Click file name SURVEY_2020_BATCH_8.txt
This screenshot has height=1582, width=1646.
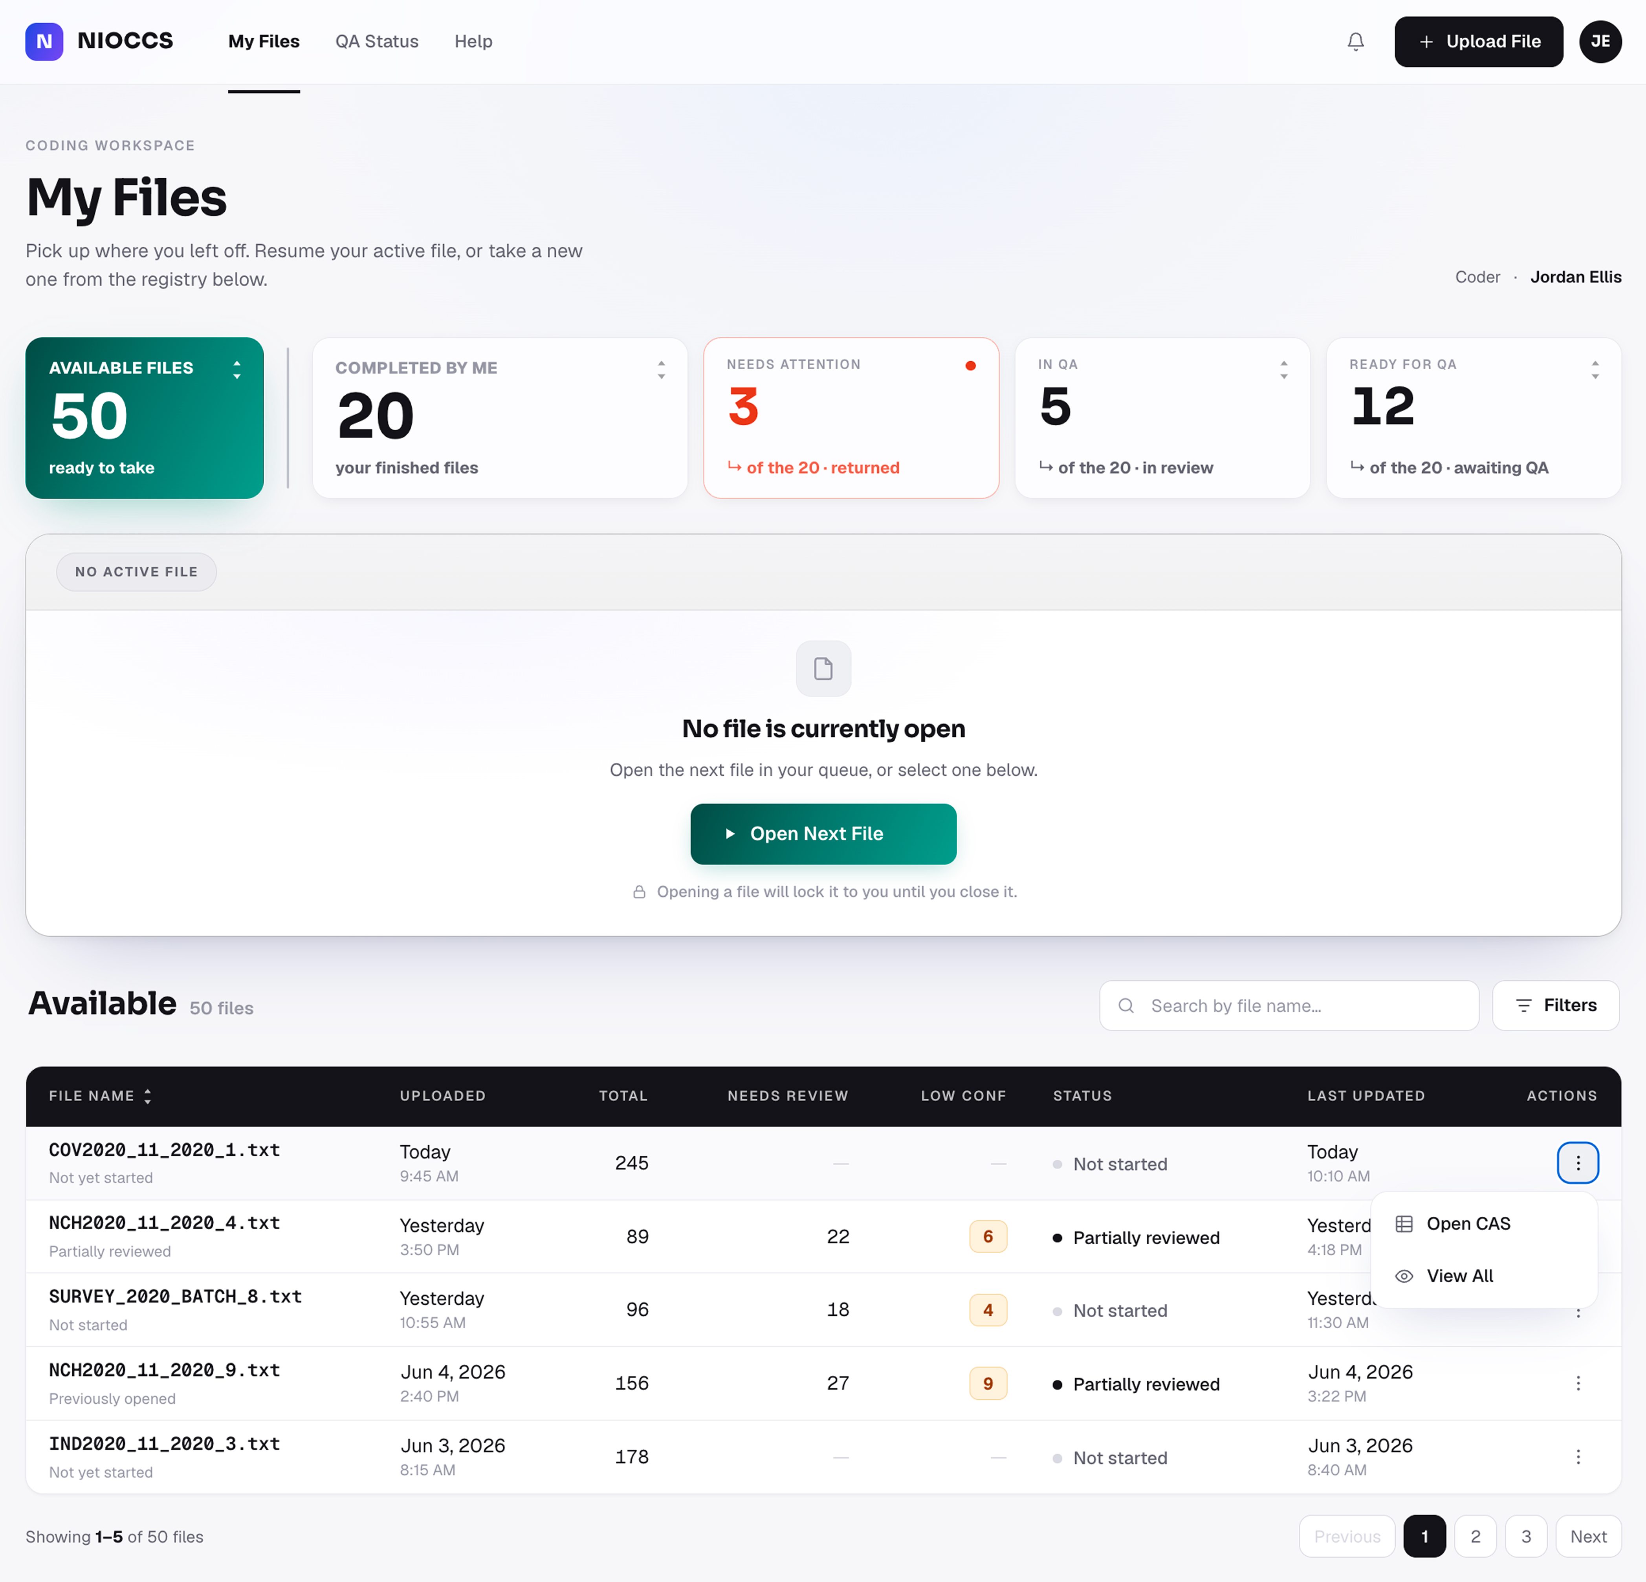[x=176, y=1296]
